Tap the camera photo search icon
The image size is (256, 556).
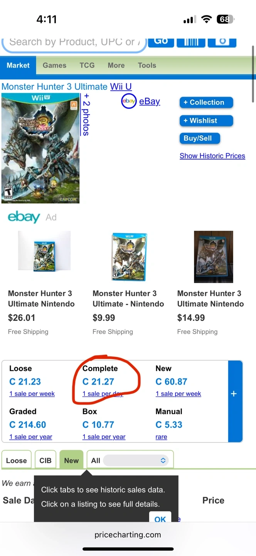[222, 42]
